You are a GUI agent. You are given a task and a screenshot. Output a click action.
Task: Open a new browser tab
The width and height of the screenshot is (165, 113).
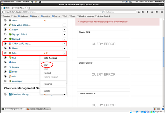[30, 8]
